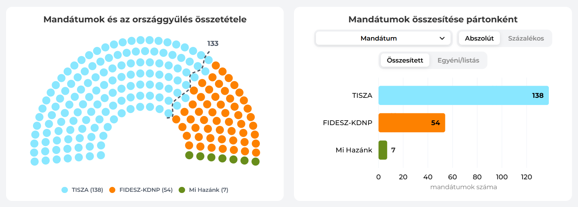The width and height of the screenshot is (578, 207).
Task: Click the Mi Hazánk bar chart axis label
Action: 354,150
